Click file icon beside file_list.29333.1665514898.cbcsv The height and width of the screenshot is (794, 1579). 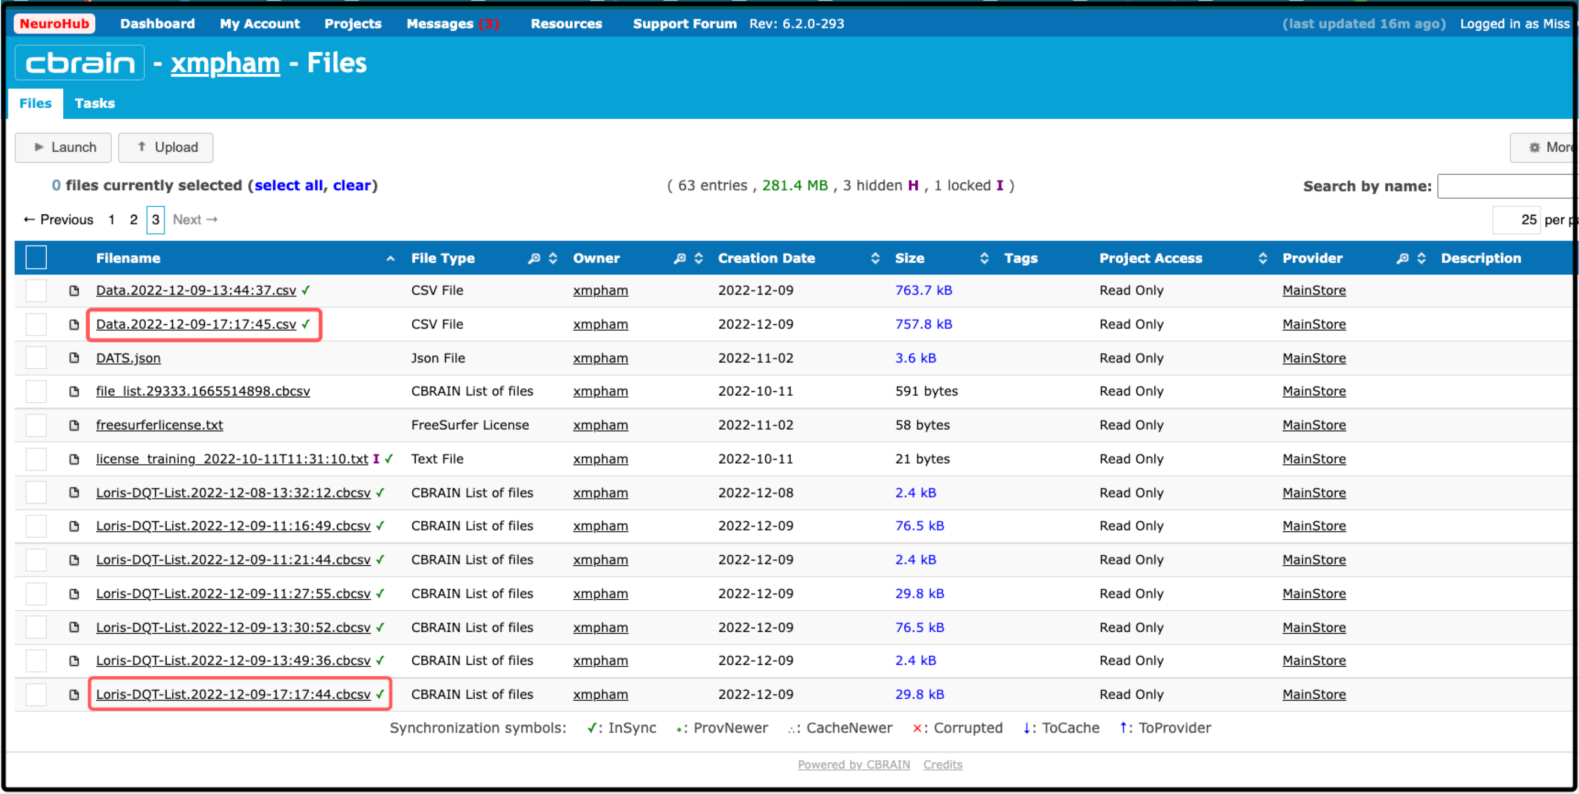pyautogui.click(x=74, y=391)
